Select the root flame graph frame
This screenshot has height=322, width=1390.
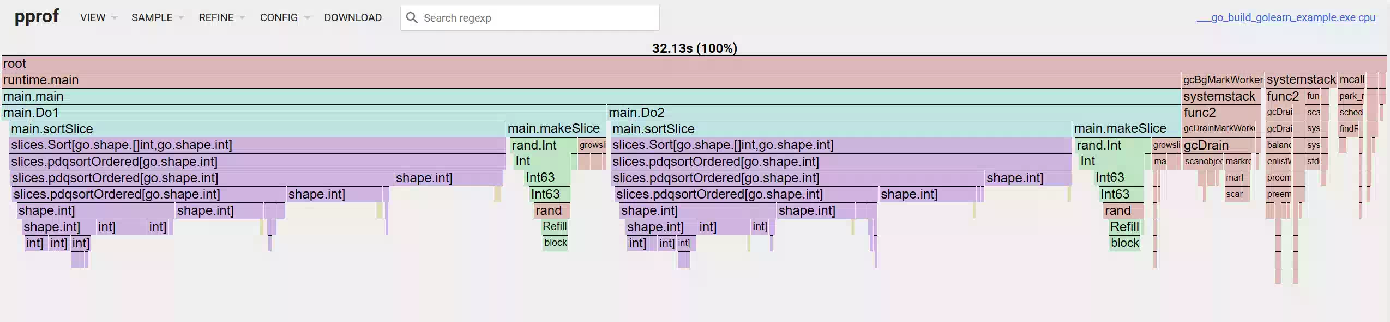tap(694, 64)
